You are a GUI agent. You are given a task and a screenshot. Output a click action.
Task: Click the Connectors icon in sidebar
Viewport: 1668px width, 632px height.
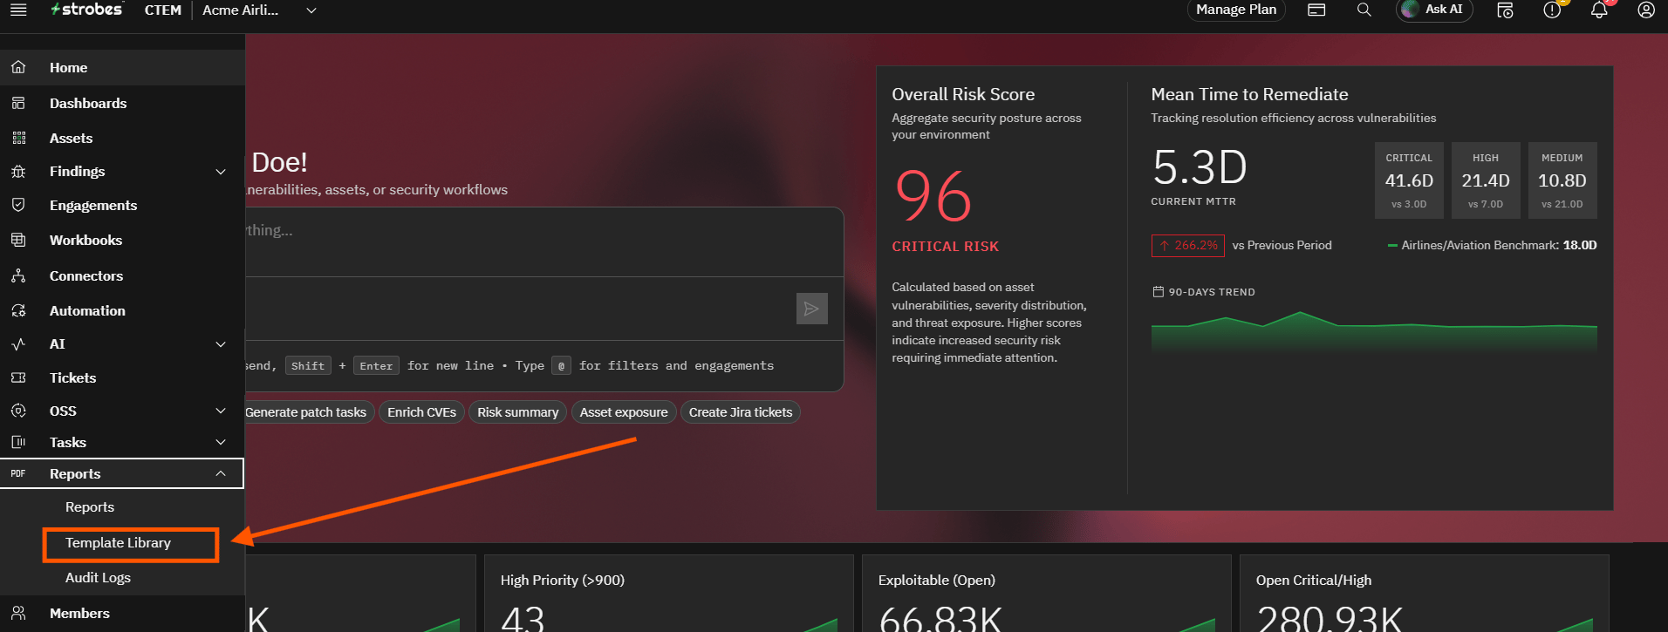click(18, 275)
